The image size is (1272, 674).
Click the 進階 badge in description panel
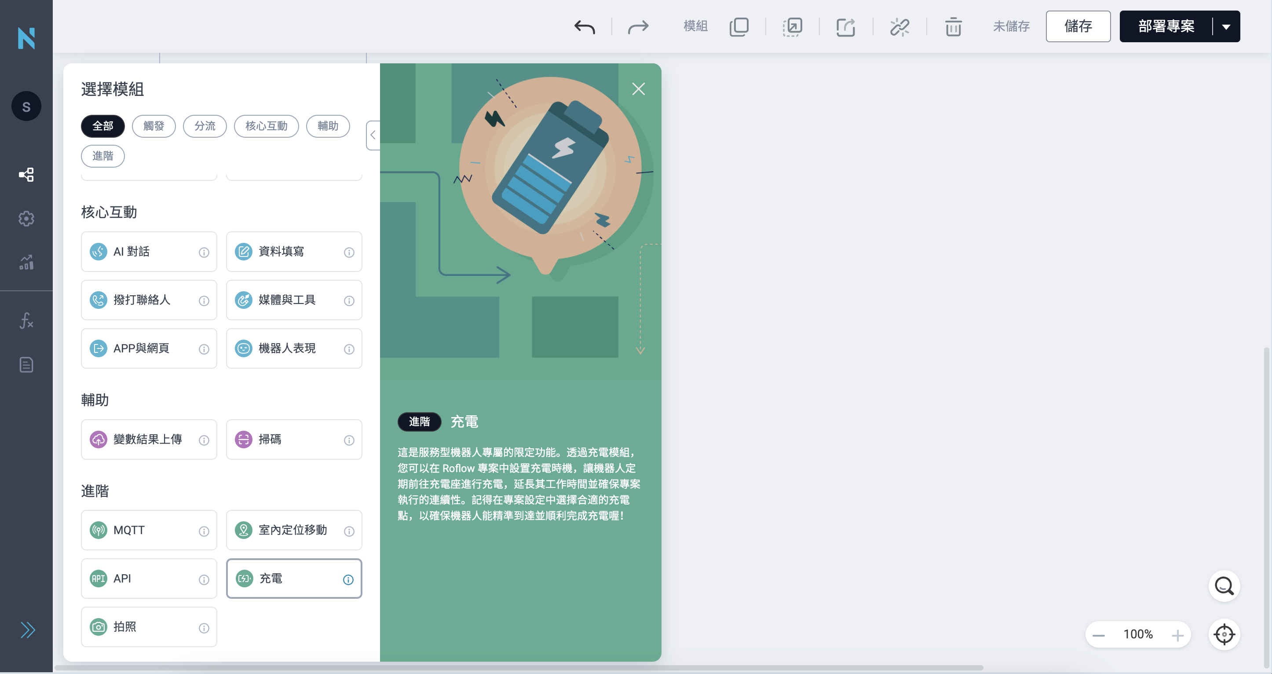pyautogui.click(x=419, y=421)
